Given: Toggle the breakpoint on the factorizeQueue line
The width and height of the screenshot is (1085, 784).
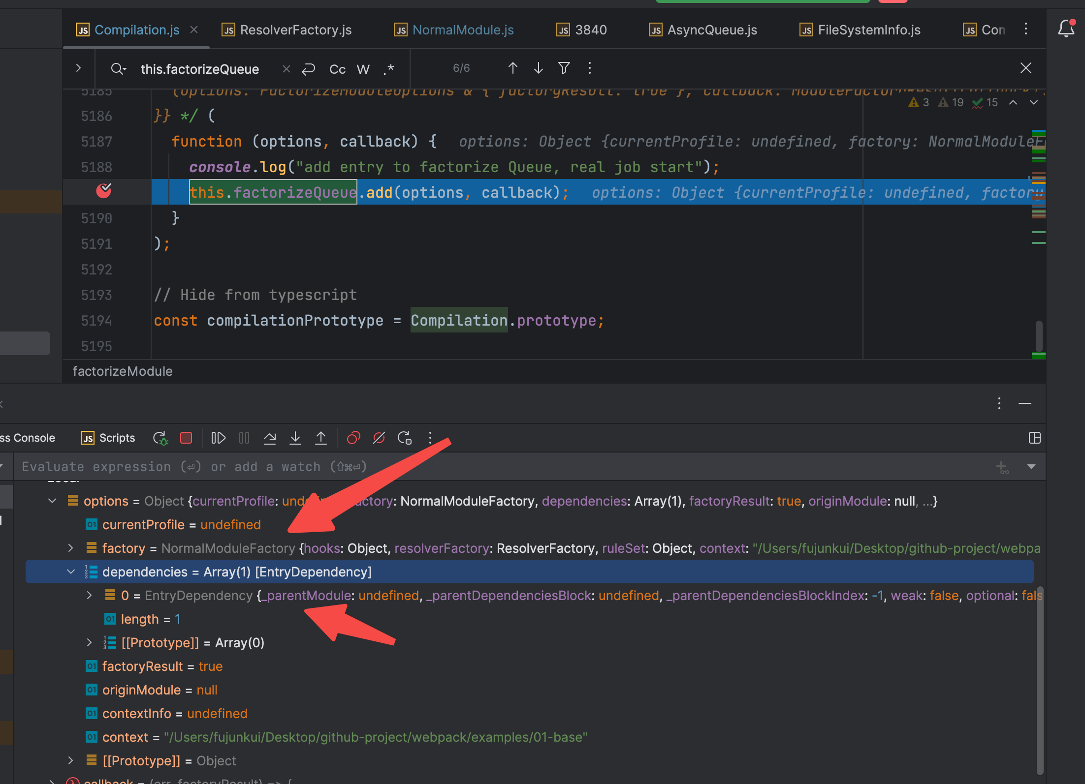Looking at the screenshot, I should [103, 191].
